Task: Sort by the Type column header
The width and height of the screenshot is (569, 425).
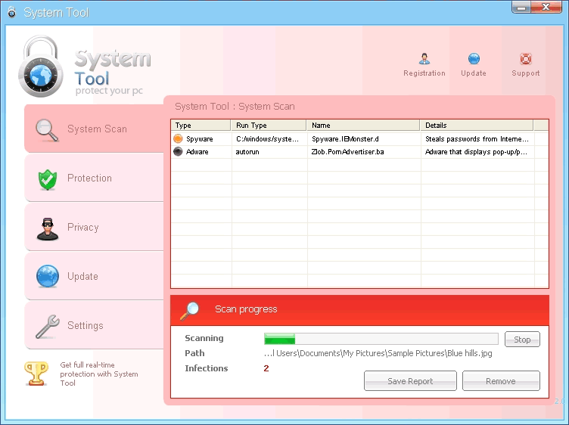Action: [201, 126]
